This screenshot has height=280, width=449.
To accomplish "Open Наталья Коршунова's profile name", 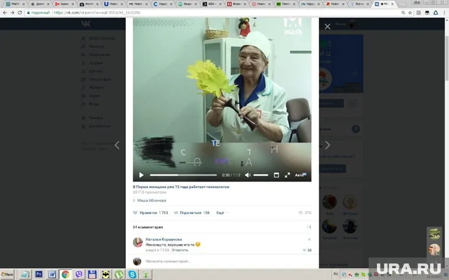I will coord(164,239).
